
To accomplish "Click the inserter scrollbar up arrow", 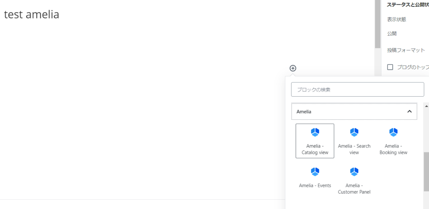I will 426,106.
